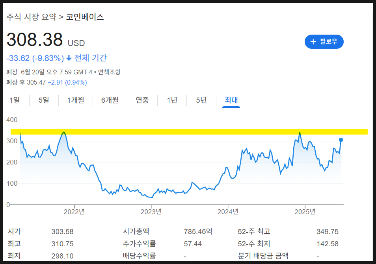Click the 52-주 최고 label
376x264 pixels.
(254, 231)
